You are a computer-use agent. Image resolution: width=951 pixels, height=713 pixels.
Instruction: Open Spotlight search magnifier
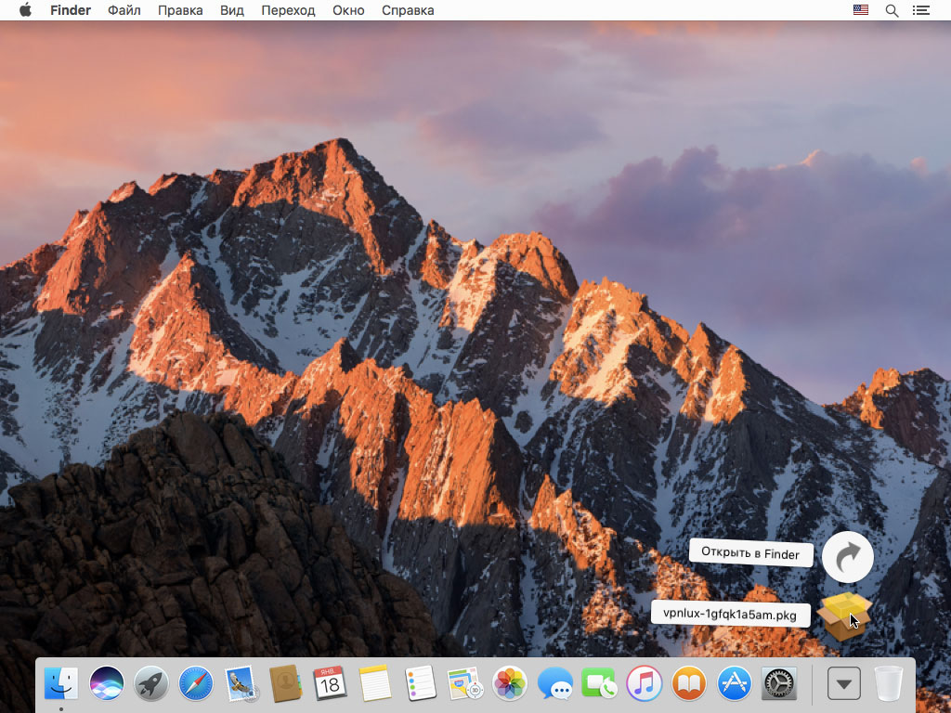pos(892,10)
